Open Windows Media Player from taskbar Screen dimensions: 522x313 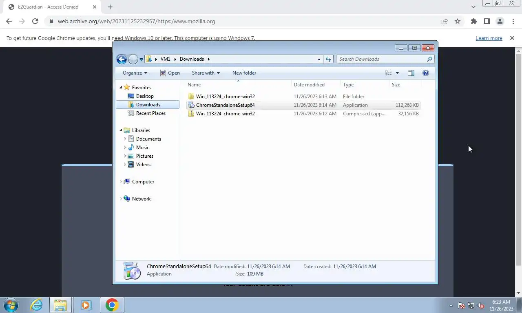tap(86, 305)
